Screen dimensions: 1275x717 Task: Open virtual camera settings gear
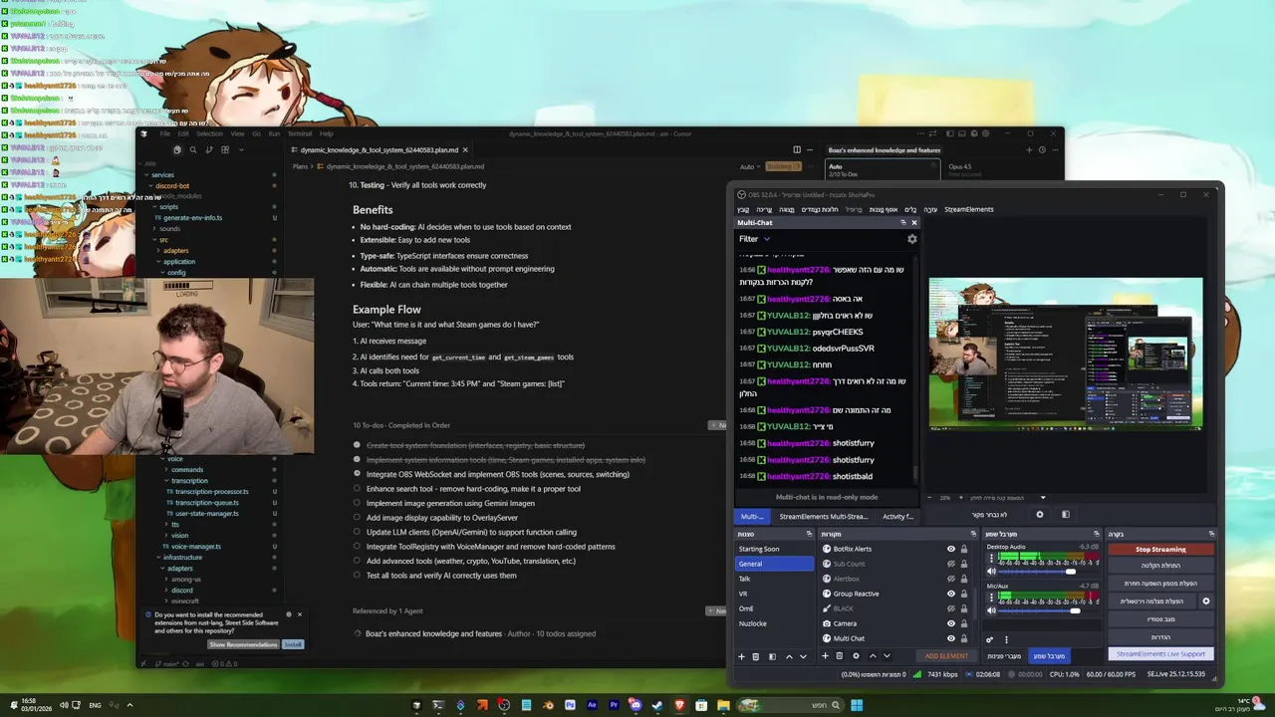click(x=1206, y=601)
